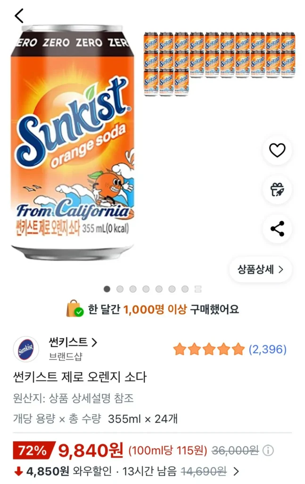The width and height of the screenshot is (305, 484).
Task: Tap the back arrow to return
Action: [x=18, y=17]
